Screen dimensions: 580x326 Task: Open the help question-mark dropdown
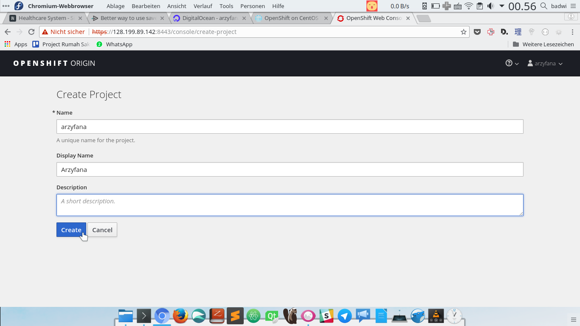(x=512, y=63)
